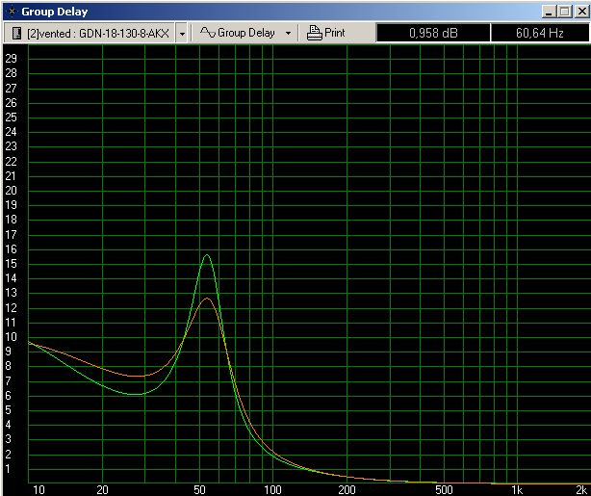
Task: Minimize the Group Delay window
Action: [548, 12]
